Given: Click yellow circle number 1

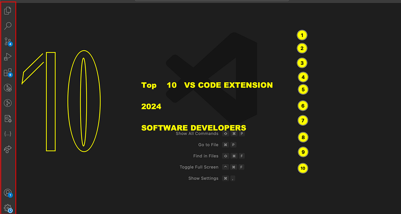Looking at the screenshot, I should point(302,35).
